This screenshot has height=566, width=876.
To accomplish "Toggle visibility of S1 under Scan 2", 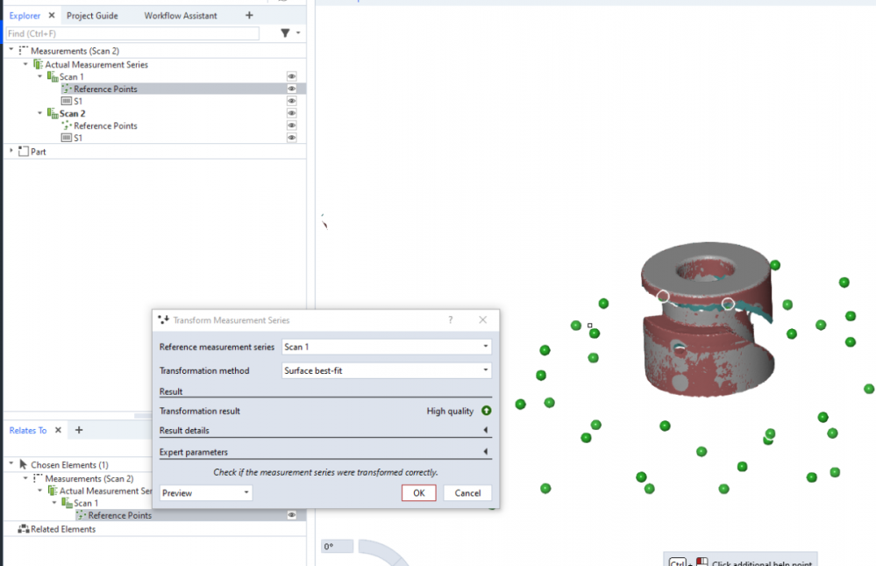I will (291, 139).
